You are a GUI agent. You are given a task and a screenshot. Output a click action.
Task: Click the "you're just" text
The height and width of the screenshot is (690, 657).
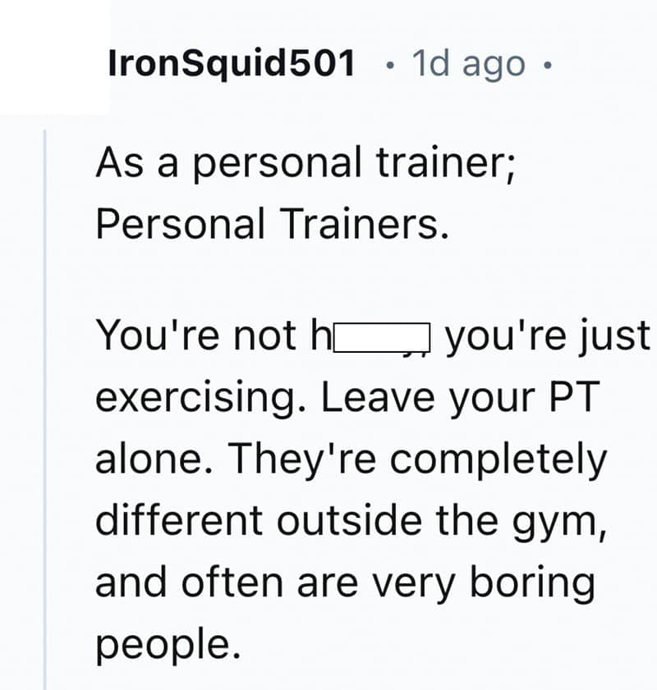546,336
